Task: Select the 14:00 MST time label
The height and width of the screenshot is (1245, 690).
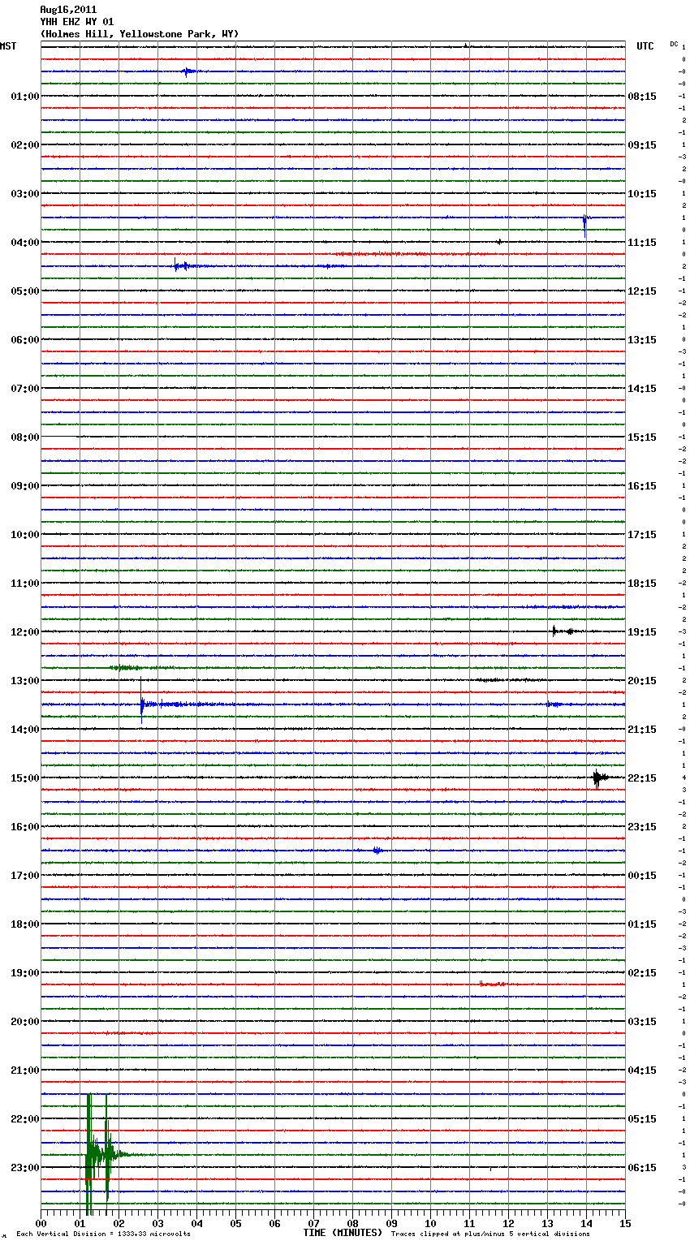Action: 25,730
